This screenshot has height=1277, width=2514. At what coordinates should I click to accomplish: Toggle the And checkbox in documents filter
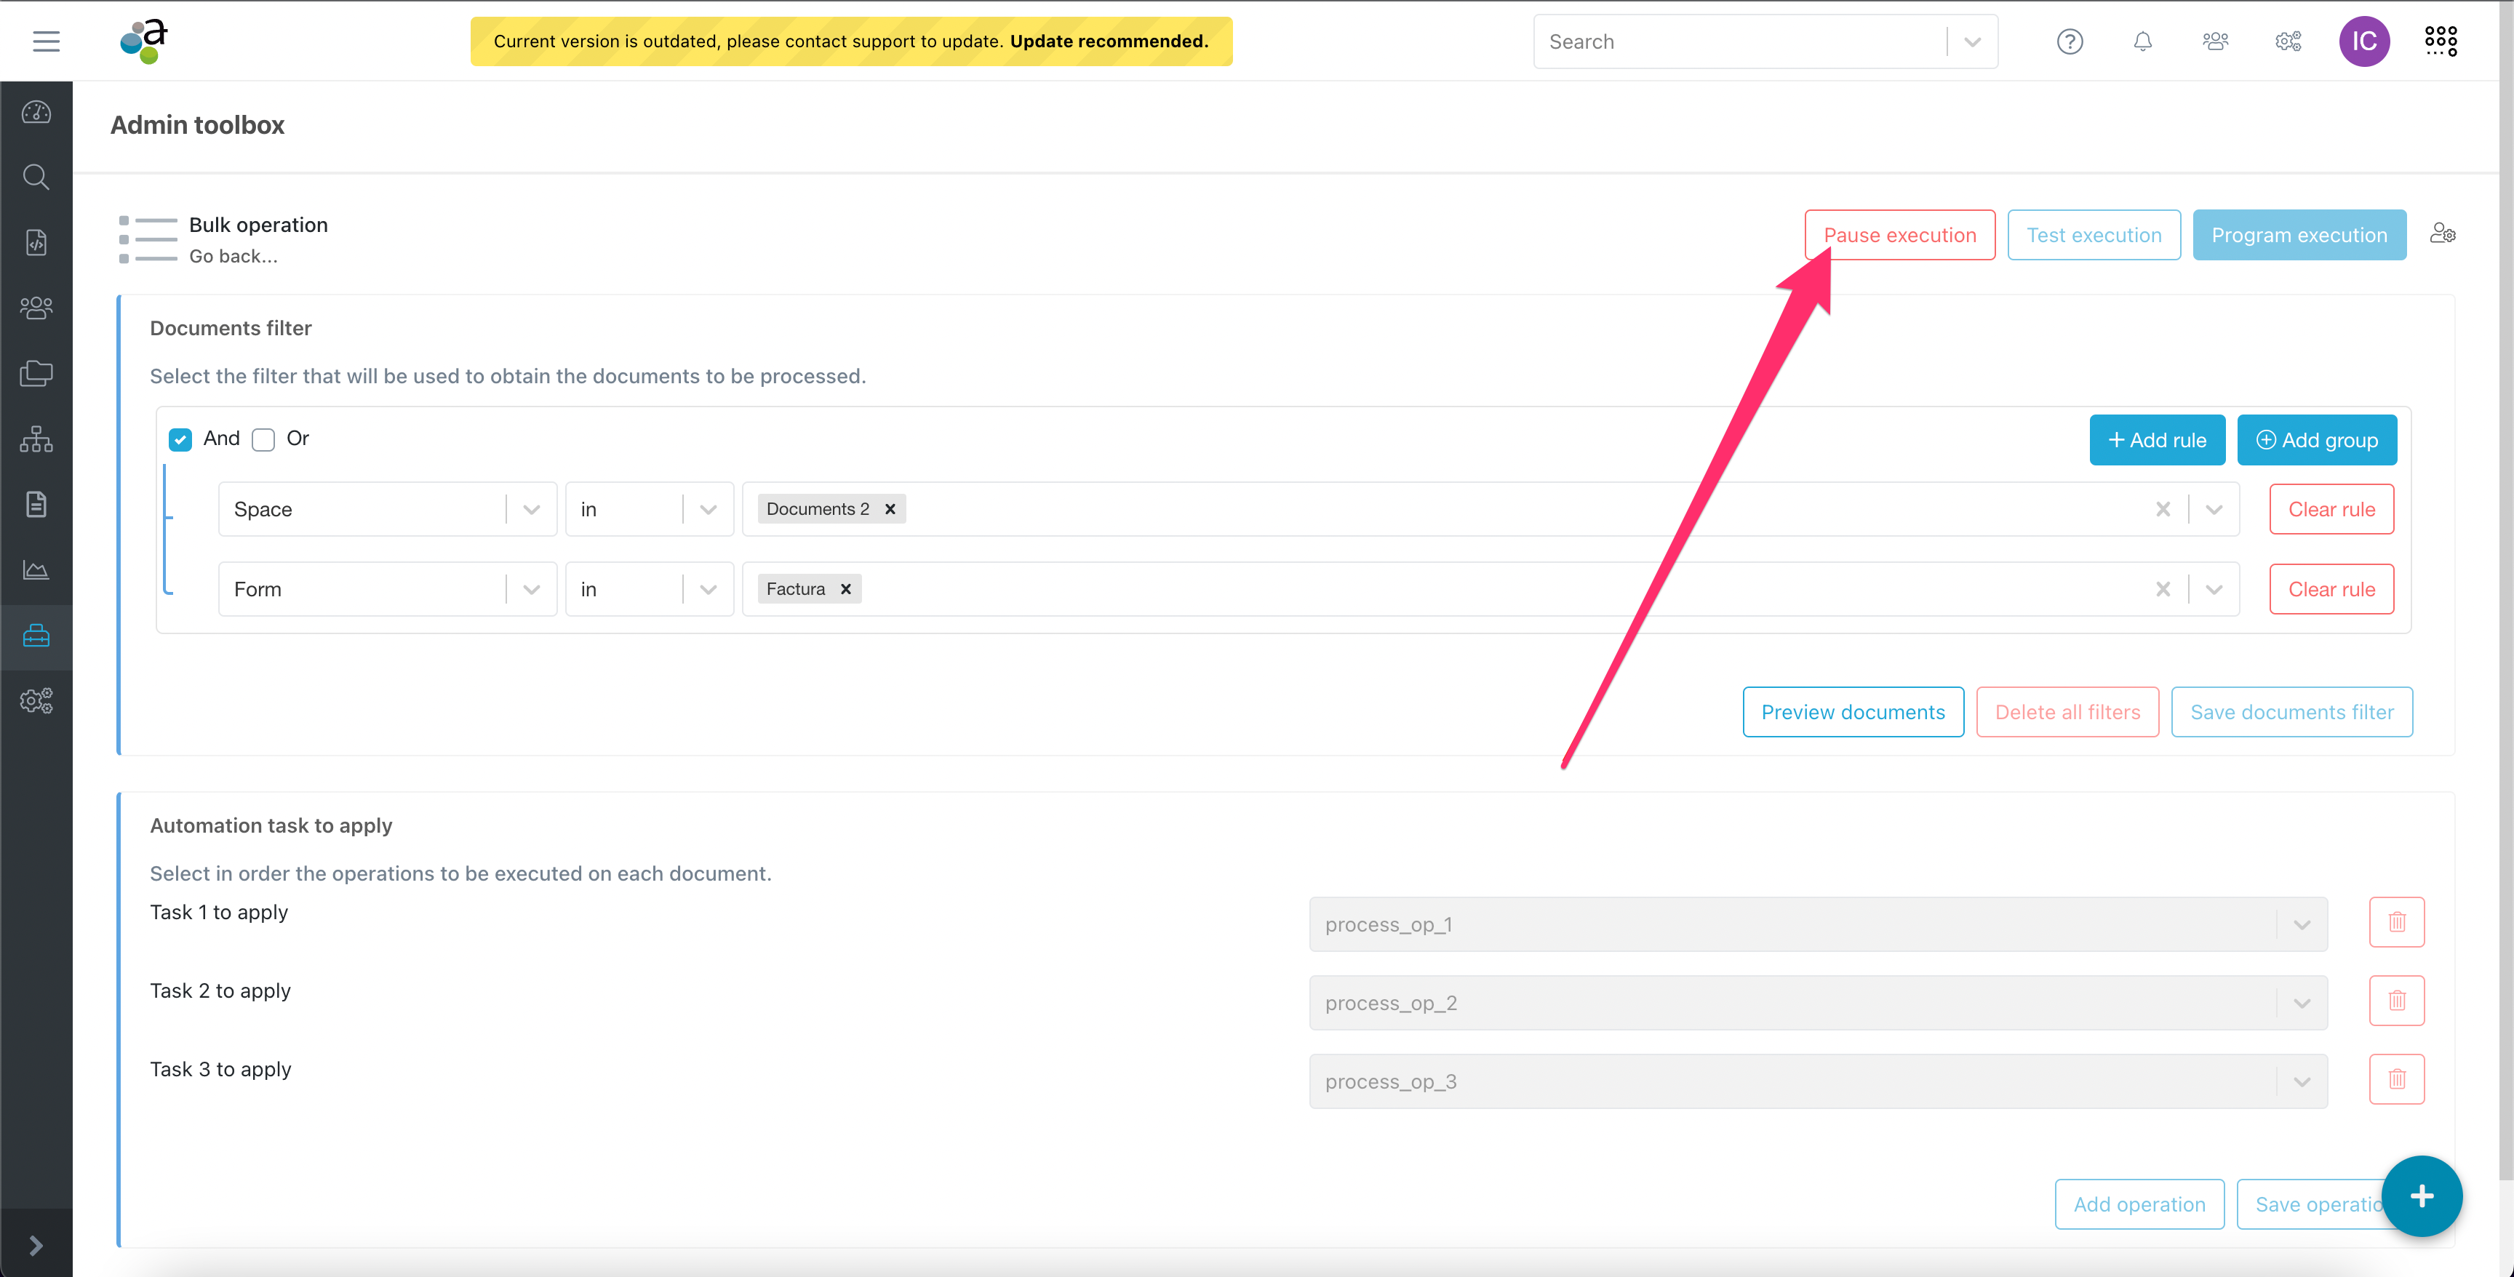(181, 439)
